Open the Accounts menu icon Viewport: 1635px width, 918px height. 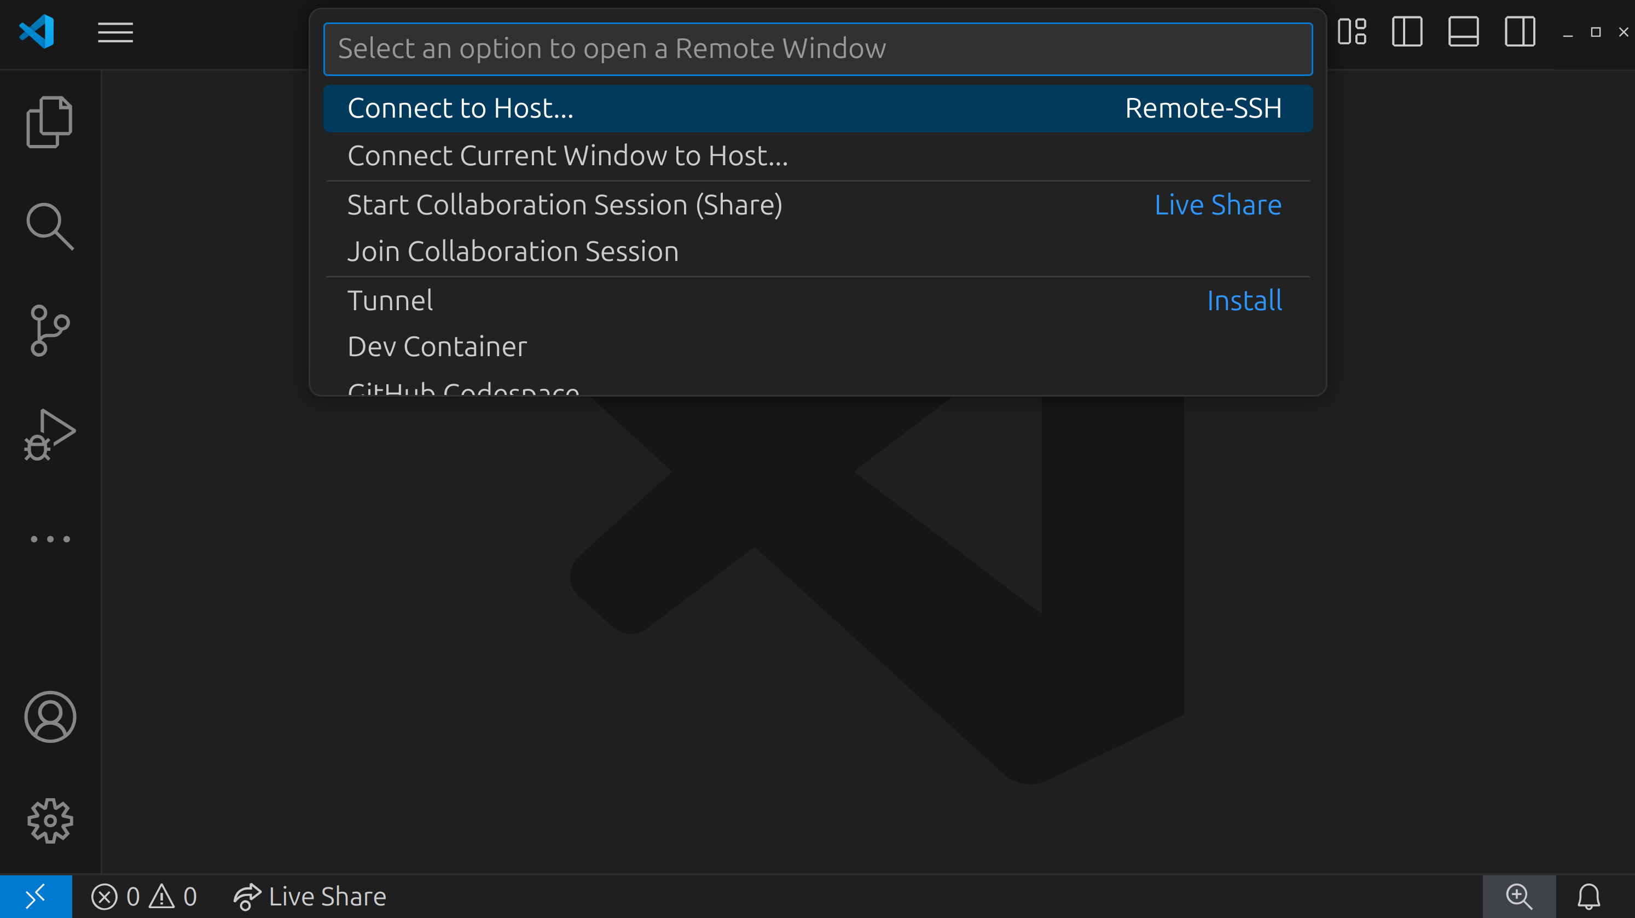[50, 717]
